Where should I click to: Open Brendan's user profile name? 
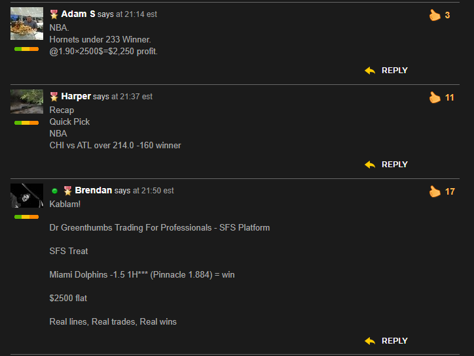tap(94, 190)
